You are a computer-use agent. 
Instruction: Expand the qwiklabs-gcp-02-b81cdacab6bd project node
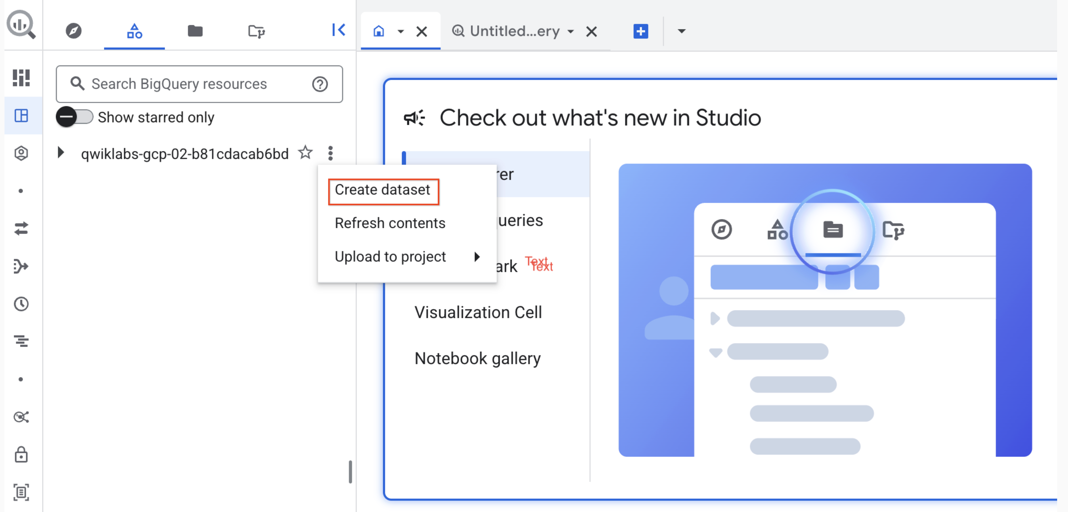61,153
